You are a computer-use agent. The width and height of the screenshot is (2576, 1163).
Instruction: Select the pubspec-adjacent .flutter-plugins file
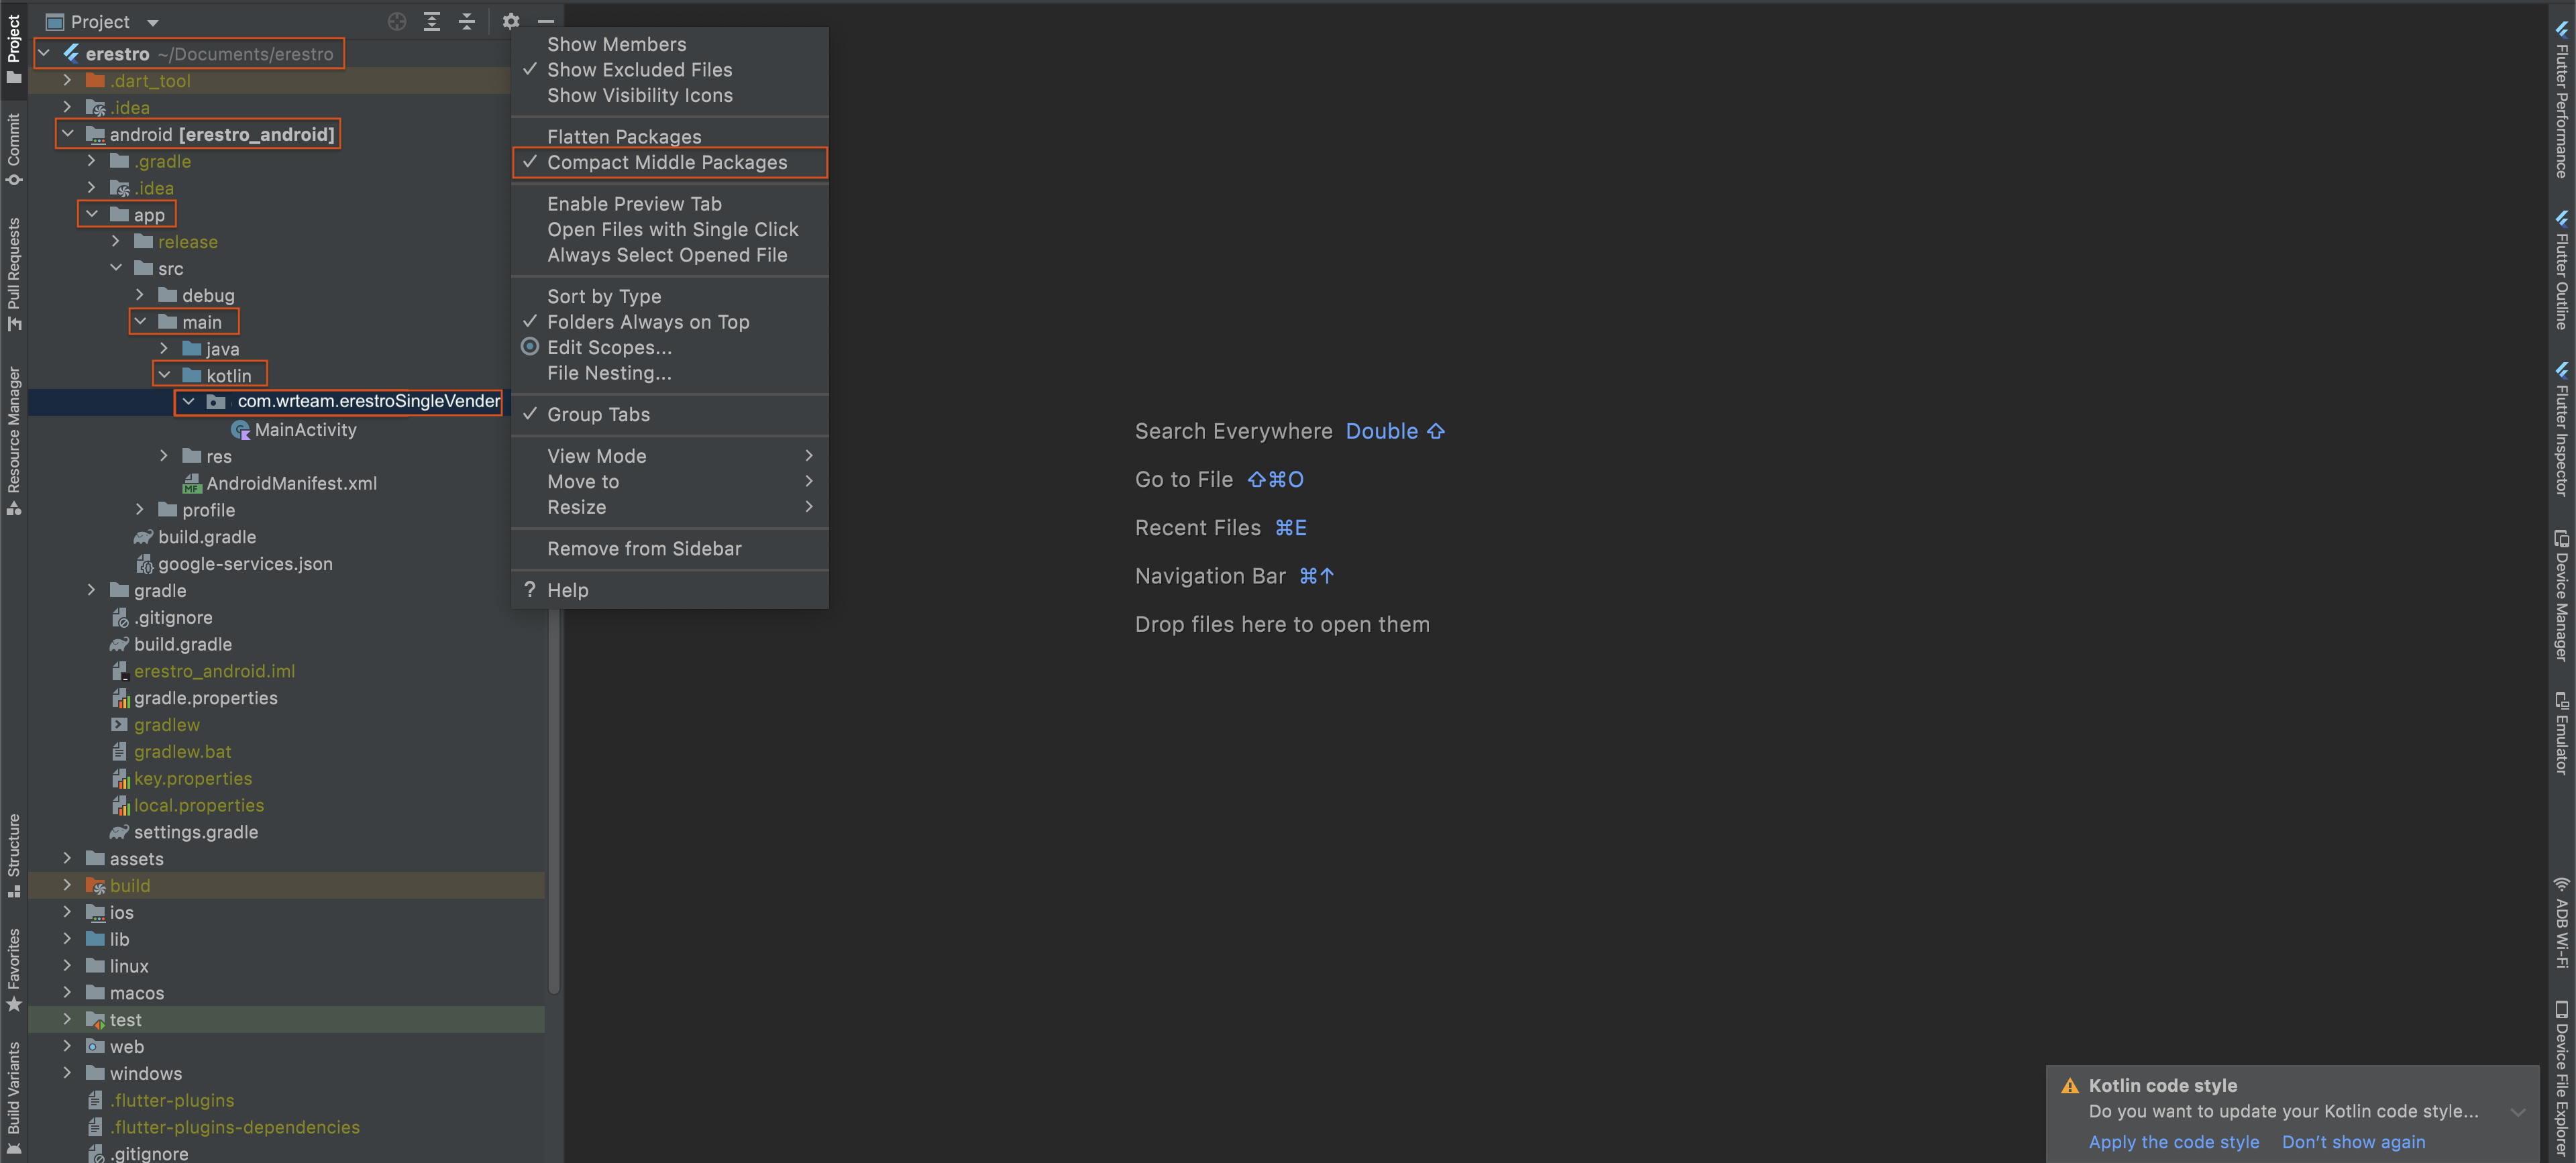pyautogui.click(x=162, y=1100)
